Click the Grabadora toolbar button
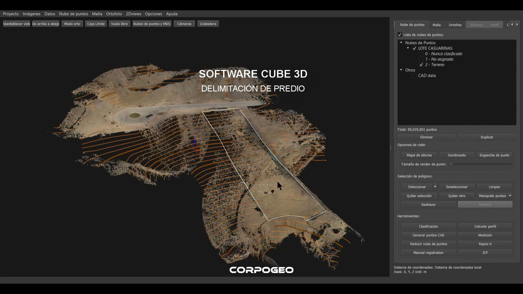This screenshot has width=523, height=294. (x=208, y=24)
